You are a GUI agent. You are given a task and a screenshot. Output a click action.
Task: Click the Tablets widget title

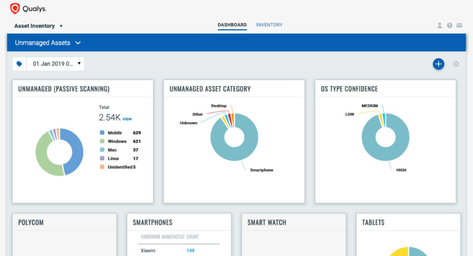click(373, 222)
